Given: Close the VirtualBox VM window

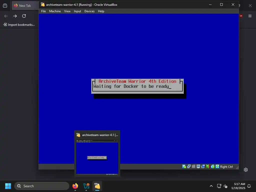Looking at the screenshot, I should (x=233, y=4).
